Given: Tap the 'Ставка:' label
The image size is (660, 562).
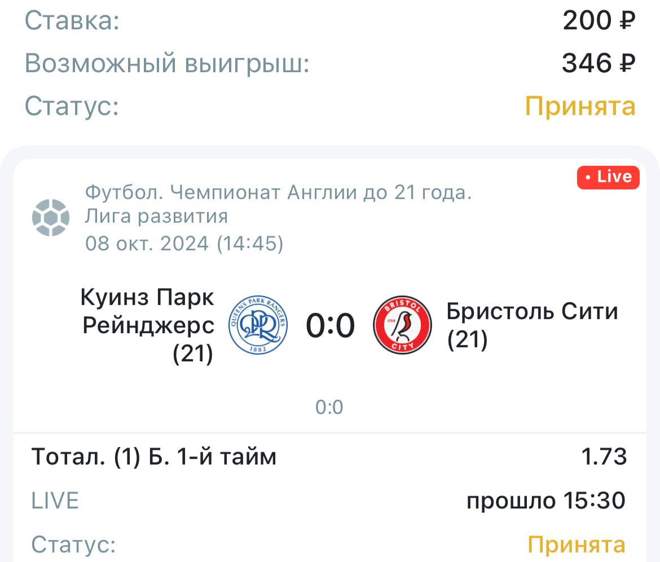Looking at the screenshot, I should pos(72,21).
